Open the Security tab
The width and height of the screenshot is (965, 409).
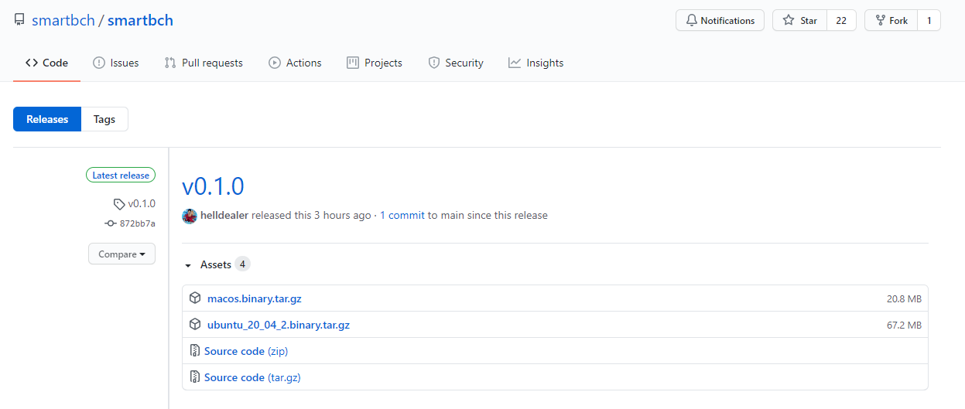(456, 63)
